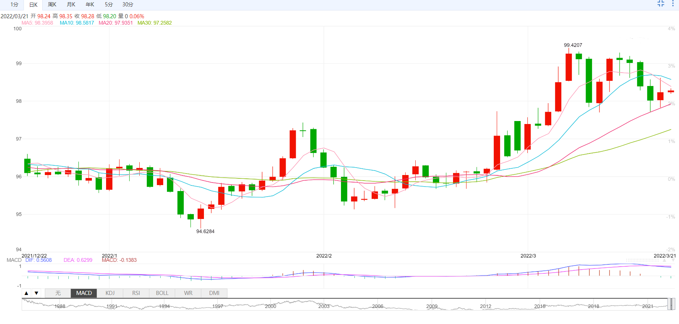Click the 2022/3 date axis label
Image resolution: width=679 pixels, height=324 pixels.
(x=528, y=256)
